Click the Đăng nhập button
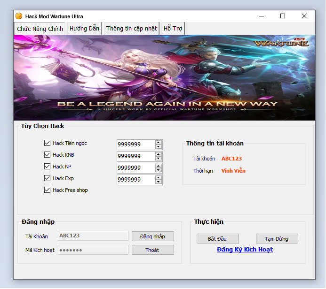Viewport: 326px width, 289px height. coord(152,236)
